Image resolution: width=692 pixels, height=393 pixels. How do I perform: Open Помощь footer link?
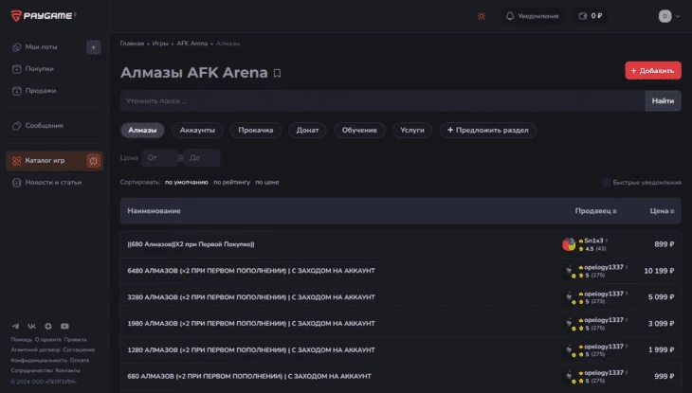pos(22,340)
